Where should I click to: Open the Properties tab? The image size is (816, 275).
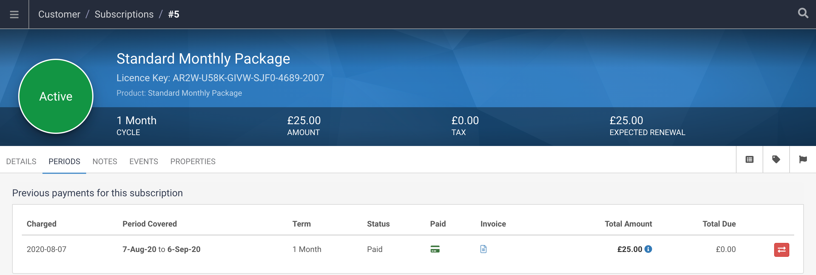click(193, 161)
